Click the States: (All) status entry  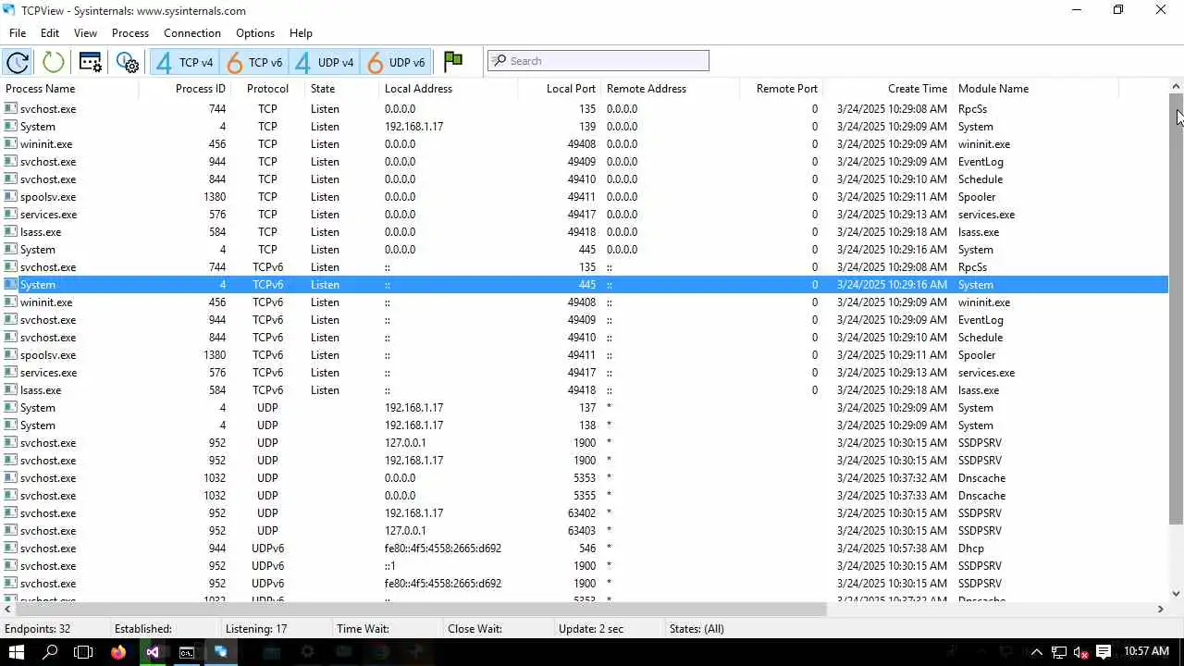(x=696, y=629)
